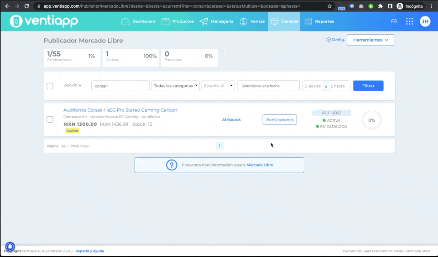
Task: Click the browser forward arrow
Action: click(17, 6)
